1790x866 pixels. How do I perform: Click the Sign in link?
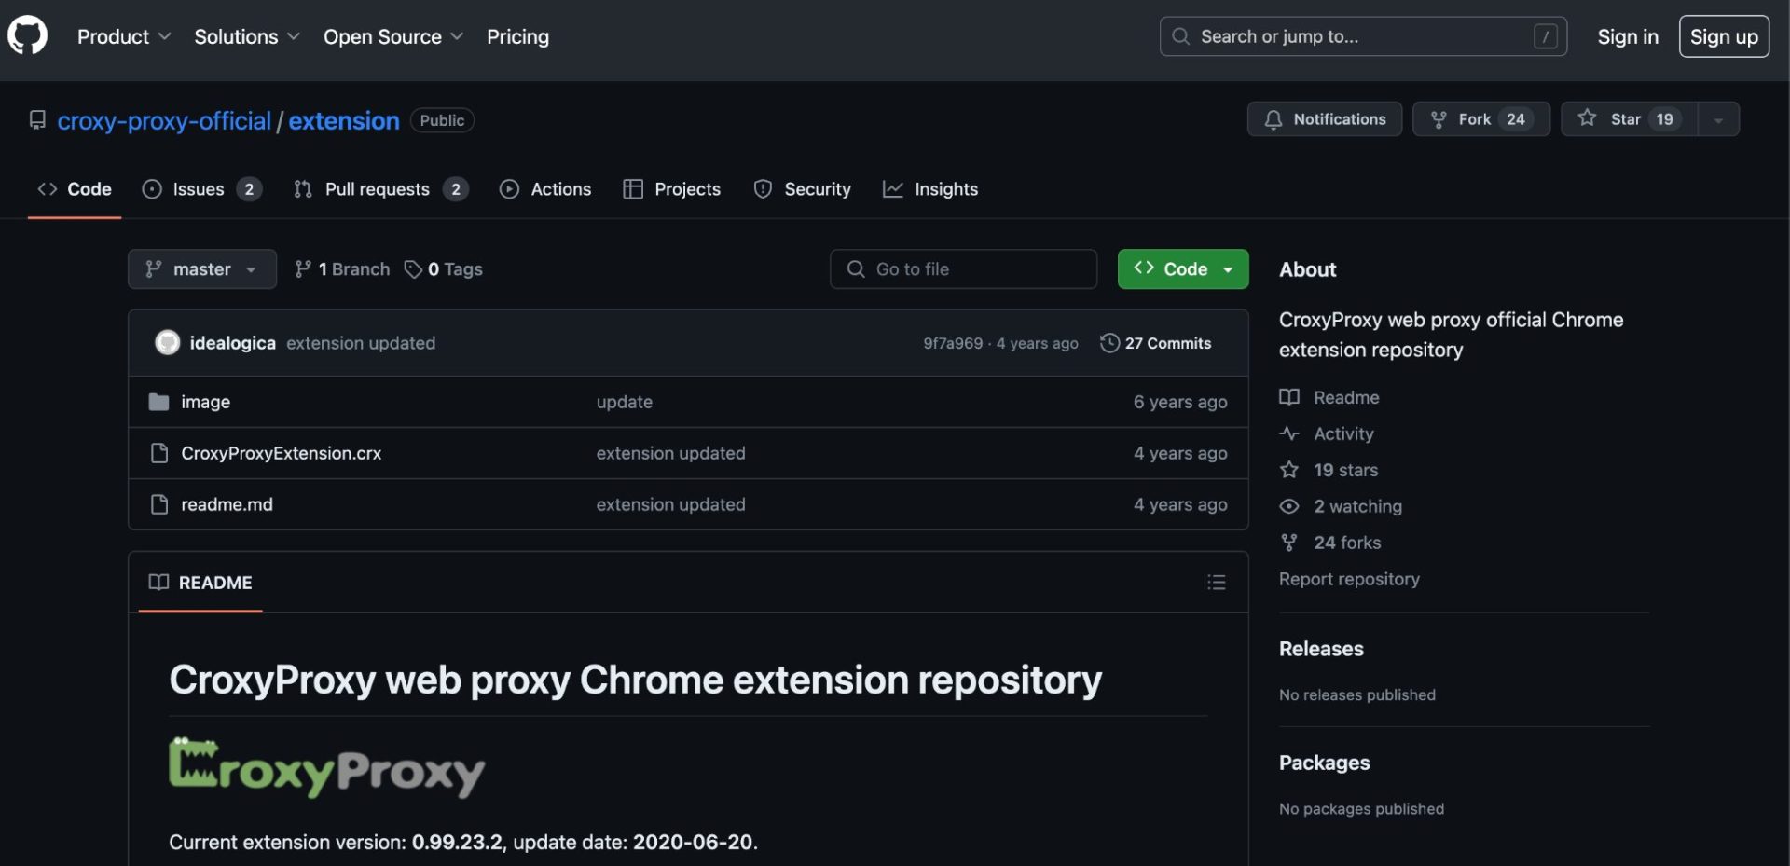pyautogui.click(x=1628, y=36)
